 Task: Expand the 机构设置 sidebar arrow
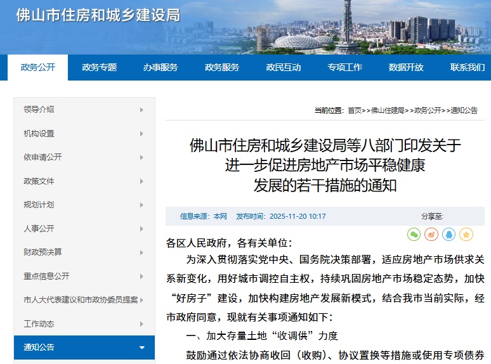141,134
